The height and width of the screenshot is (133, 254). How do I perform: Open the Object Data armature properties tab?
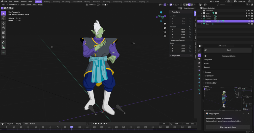pyautogui.click(x=199, y=86)
